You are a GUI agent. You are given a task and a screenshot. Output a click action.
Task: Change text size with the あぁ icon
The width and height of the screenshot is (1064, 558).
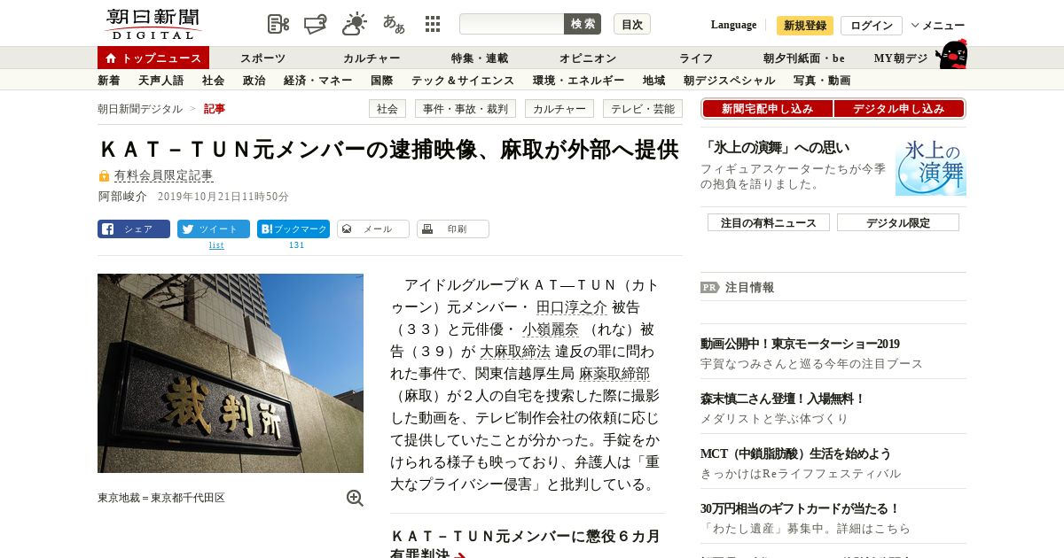(394, 24)
